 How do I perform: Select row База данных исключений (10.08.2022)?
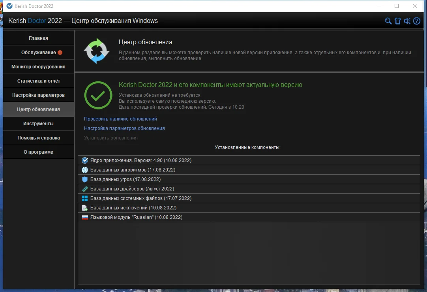pos(249,208)
